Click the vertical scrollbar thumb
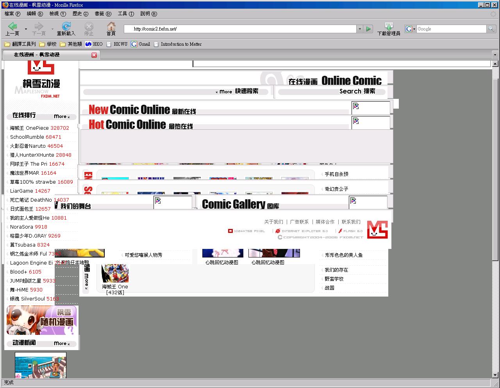Viewport: 500px width, 388px height. click(495, 164)
